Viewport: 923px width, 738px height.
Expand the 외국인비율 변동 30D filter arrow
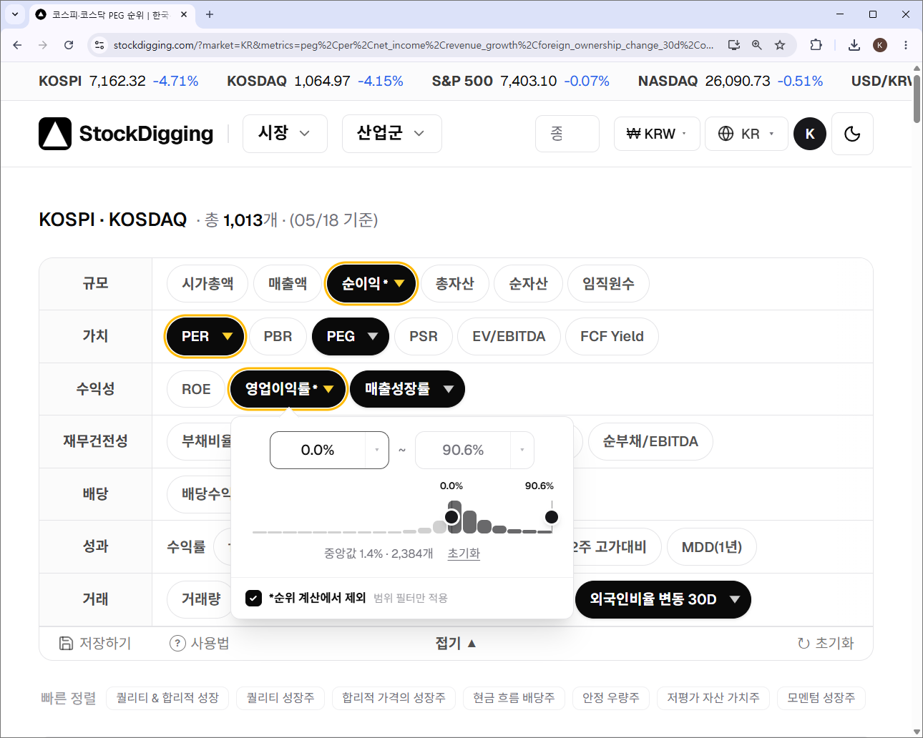pyautogui.click(x=735, y=599)
